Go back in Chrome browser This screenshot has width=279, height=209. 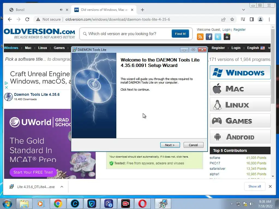[x=10, y=19]
